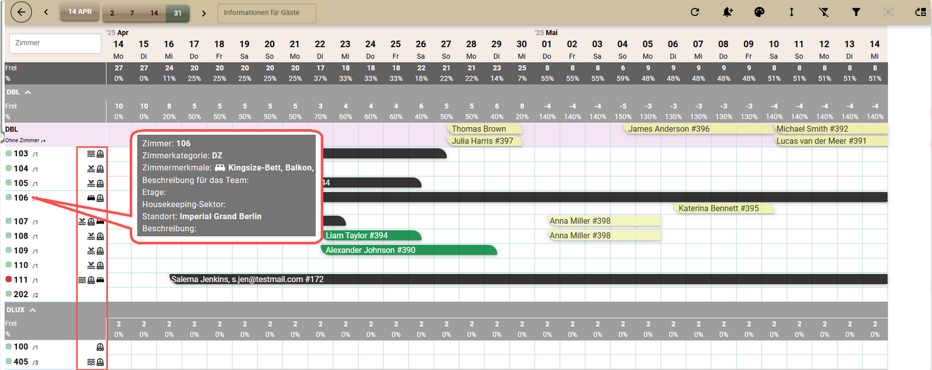Select room 110 row label
932x370 pixels.
[x=21, y=265]
